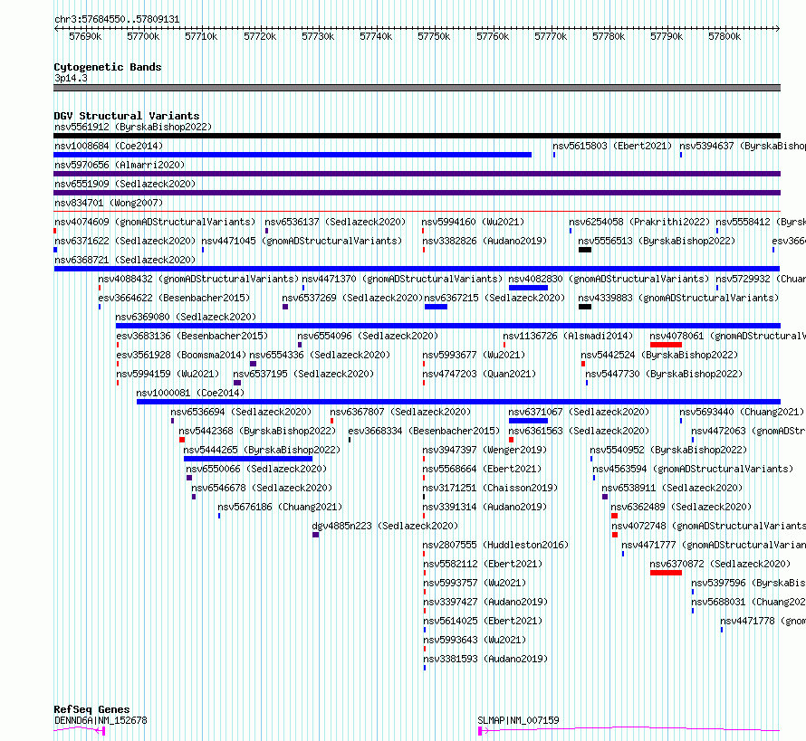Open nsv3382826 (Audano2019) variant
806x741 pixels.
485,241
